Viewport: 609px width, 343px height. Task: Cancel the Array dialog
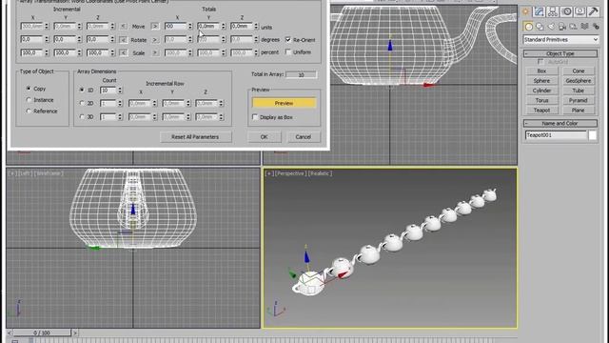click(x=303, y=137)
